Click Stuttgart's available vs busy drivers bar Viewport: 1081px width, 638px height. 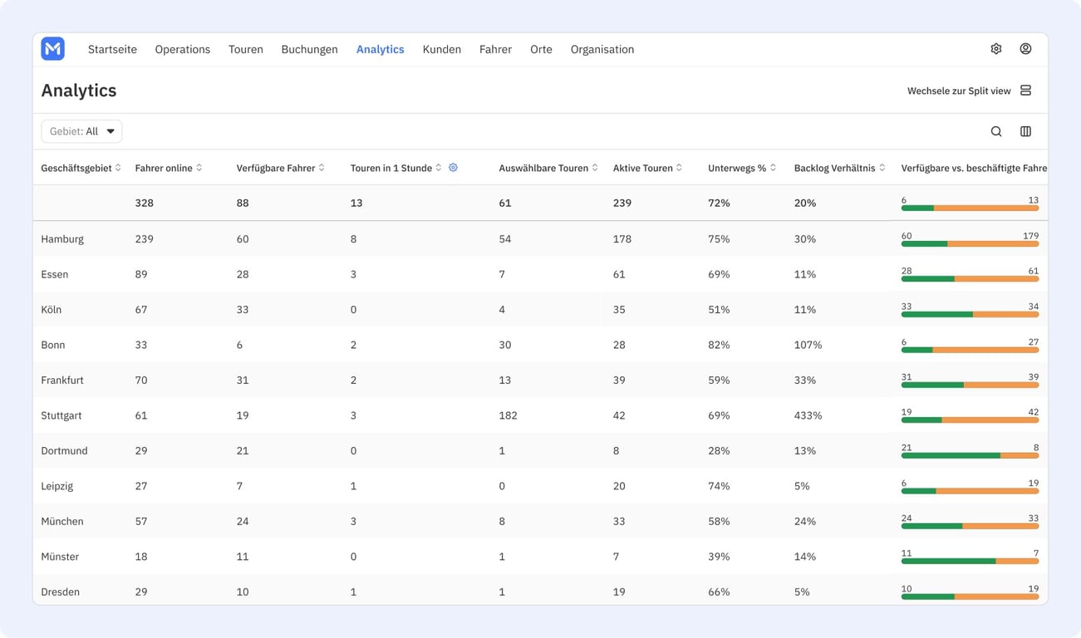pyautogui.click(x=970, y=420)
